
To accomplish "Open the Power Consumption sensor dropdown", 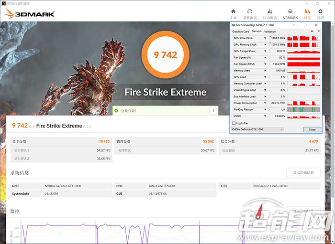I will point(265,103).
